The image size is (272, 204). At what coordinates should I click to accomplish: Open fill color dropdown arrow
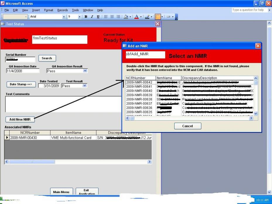point(130,17)
